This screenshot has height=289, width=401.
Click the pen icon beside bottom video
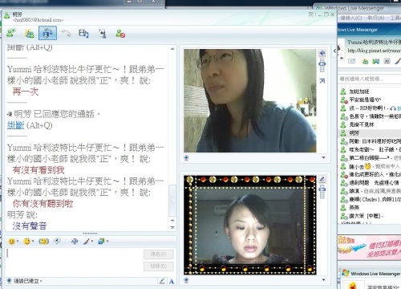pos(322,179)
